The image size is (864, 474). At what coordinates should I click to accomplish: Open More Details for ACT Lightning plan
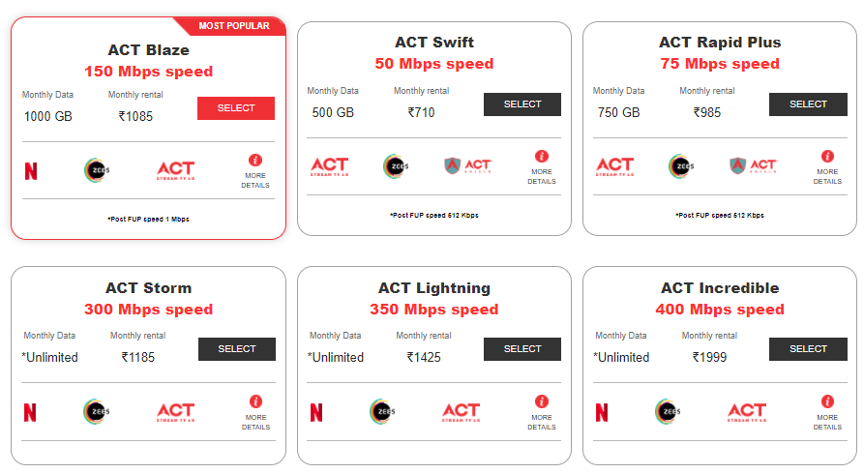click(x=542, y=412)
